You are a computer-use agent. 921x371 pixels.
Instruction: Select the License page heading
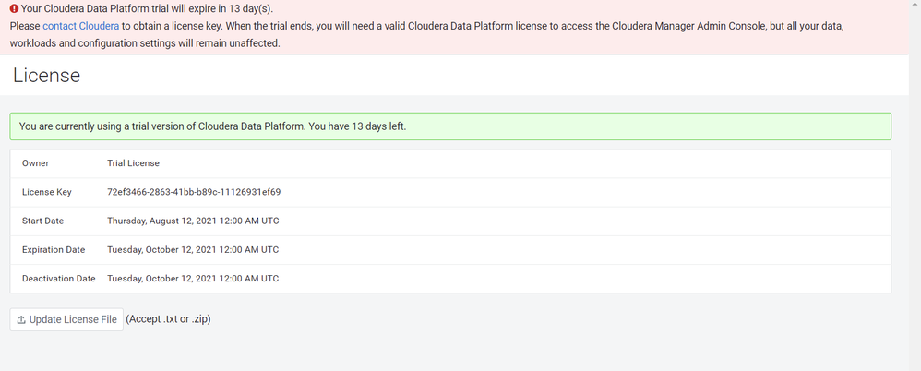(x=46, y=75)
